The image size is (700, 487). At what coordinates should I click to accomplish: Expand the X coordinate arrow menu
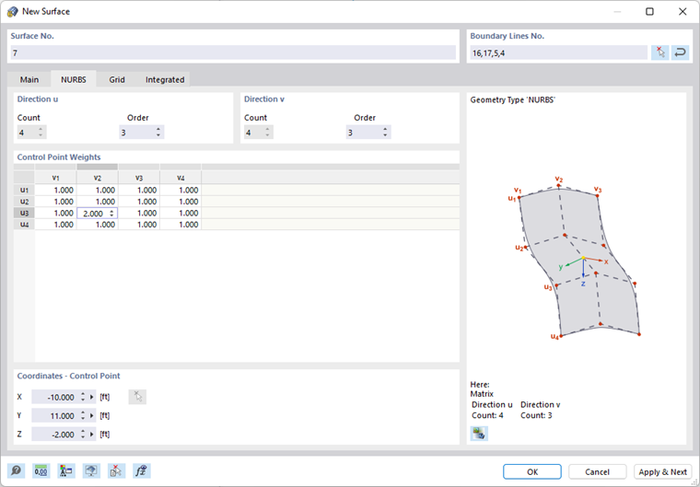[x=91, y=397]
